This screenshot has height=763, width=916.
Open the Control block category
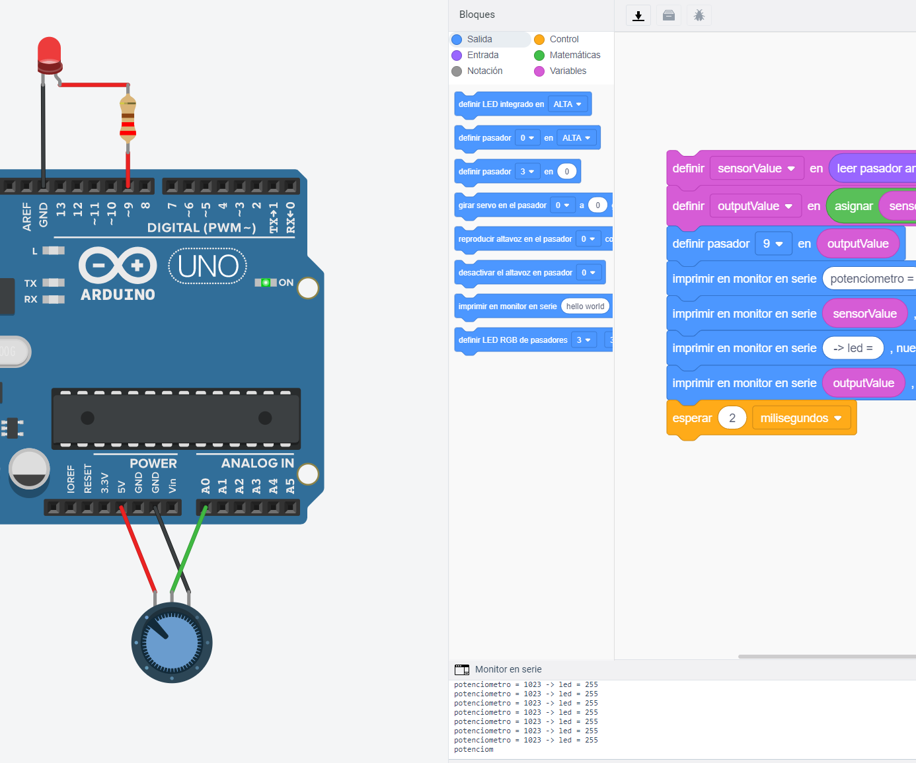556,40
